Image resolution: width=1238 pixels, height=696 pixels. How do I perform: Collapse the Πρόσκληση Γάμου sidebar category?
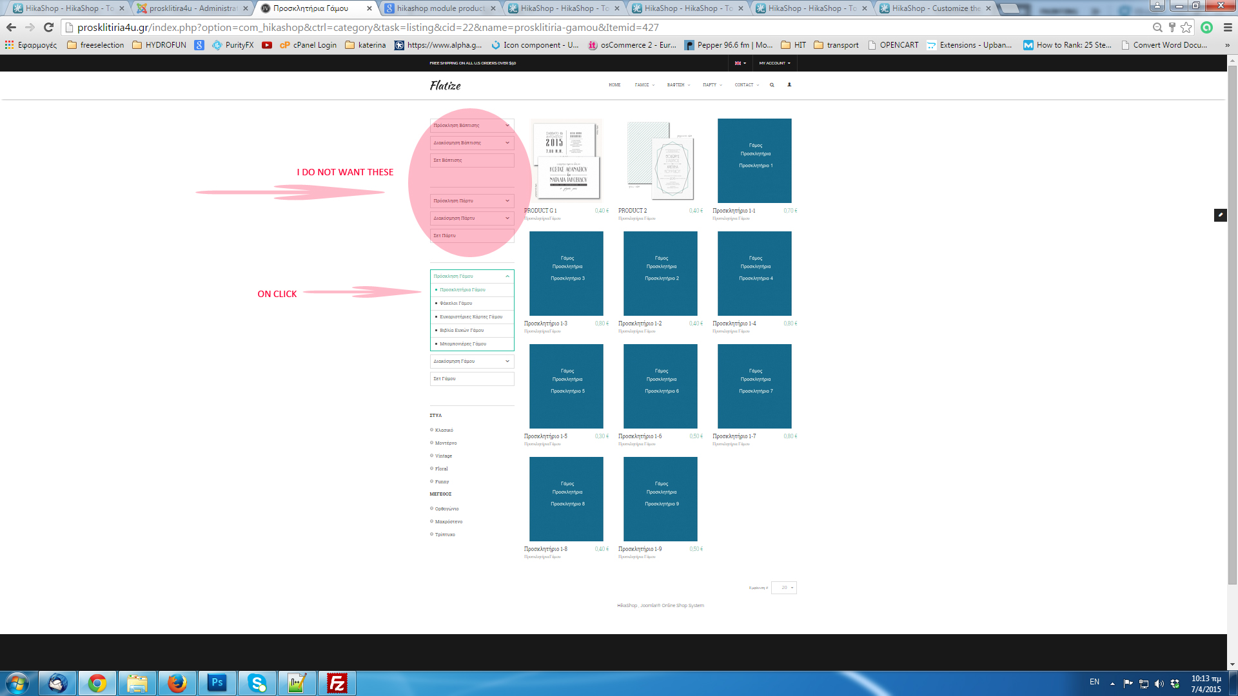pos(507,276)
